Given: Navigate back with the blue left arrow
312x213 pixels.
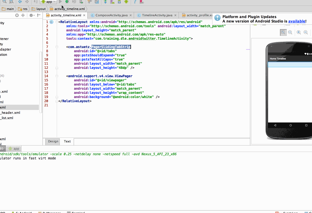Looking at the screenshot, I should click(x=20, y=2).
